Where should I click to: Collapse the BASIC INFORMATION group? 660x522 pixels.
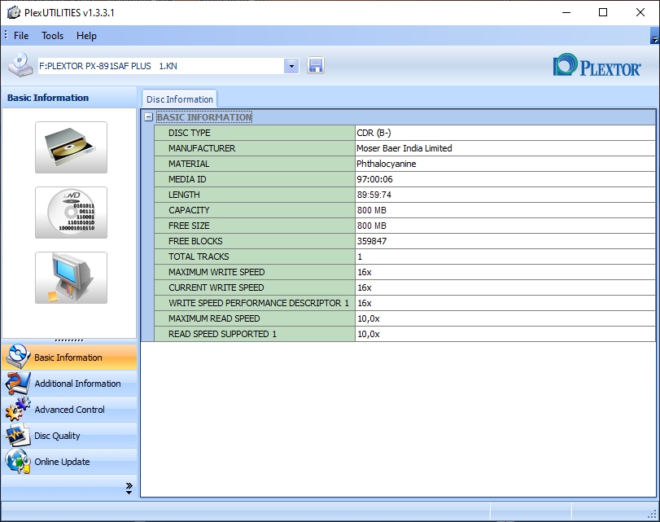pyautogui.click(x=148, y=117)
